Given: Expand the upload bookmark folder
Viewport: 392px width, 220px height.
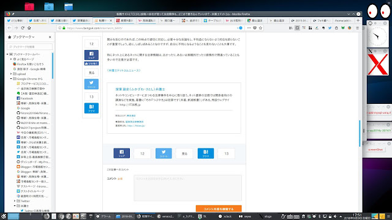Looking at the screenshot, I should 11,74.
